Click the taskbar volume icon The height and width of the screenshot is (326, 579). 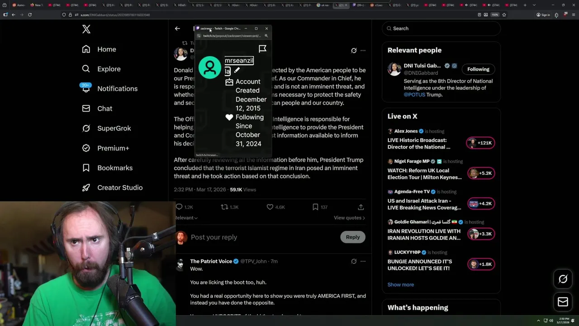(551, 321)
